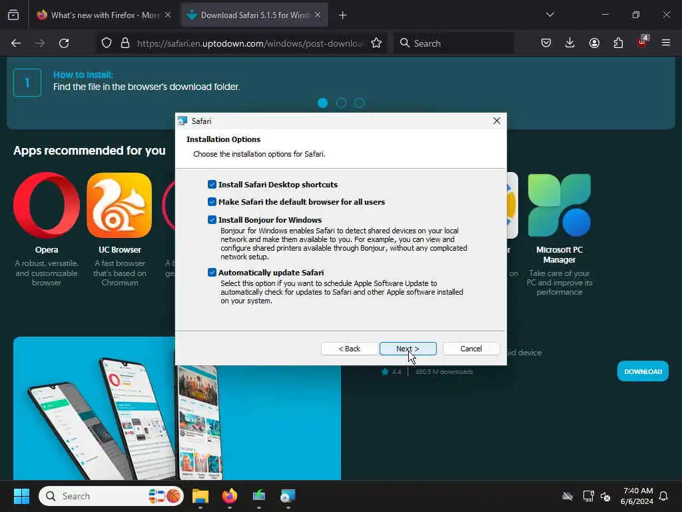Open the Firefox hamburger application menu
682x512 pixels.
666,43
